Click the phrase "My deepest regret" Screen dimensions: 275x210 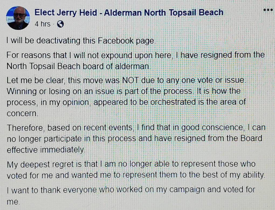38,164
